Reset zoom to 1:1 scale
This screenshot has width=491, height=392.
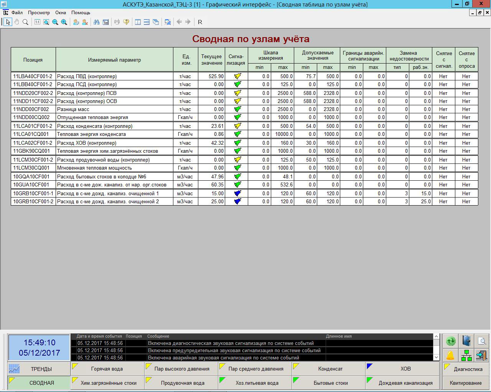[x=37, y=22]
